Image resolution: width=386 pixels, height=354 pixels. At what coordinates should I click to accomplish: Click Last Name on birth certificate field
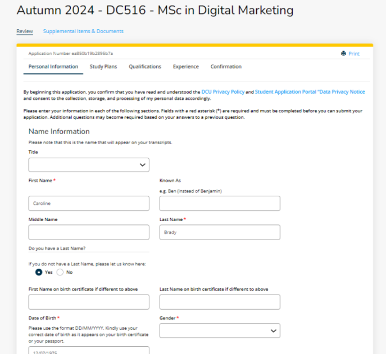click(x=220, y=302)
